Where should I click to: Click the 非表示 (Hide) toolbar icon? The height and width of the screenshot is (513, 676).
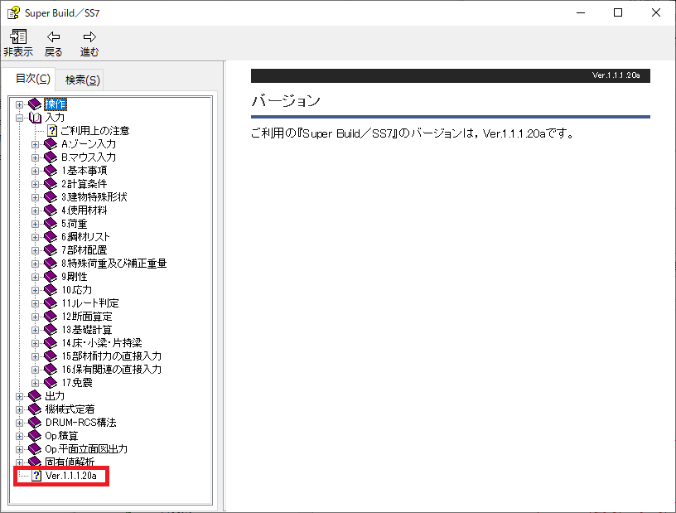[x=17, y=37]
